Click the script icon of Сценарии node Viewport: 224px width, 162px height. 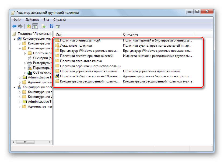[x=29, y=58]
